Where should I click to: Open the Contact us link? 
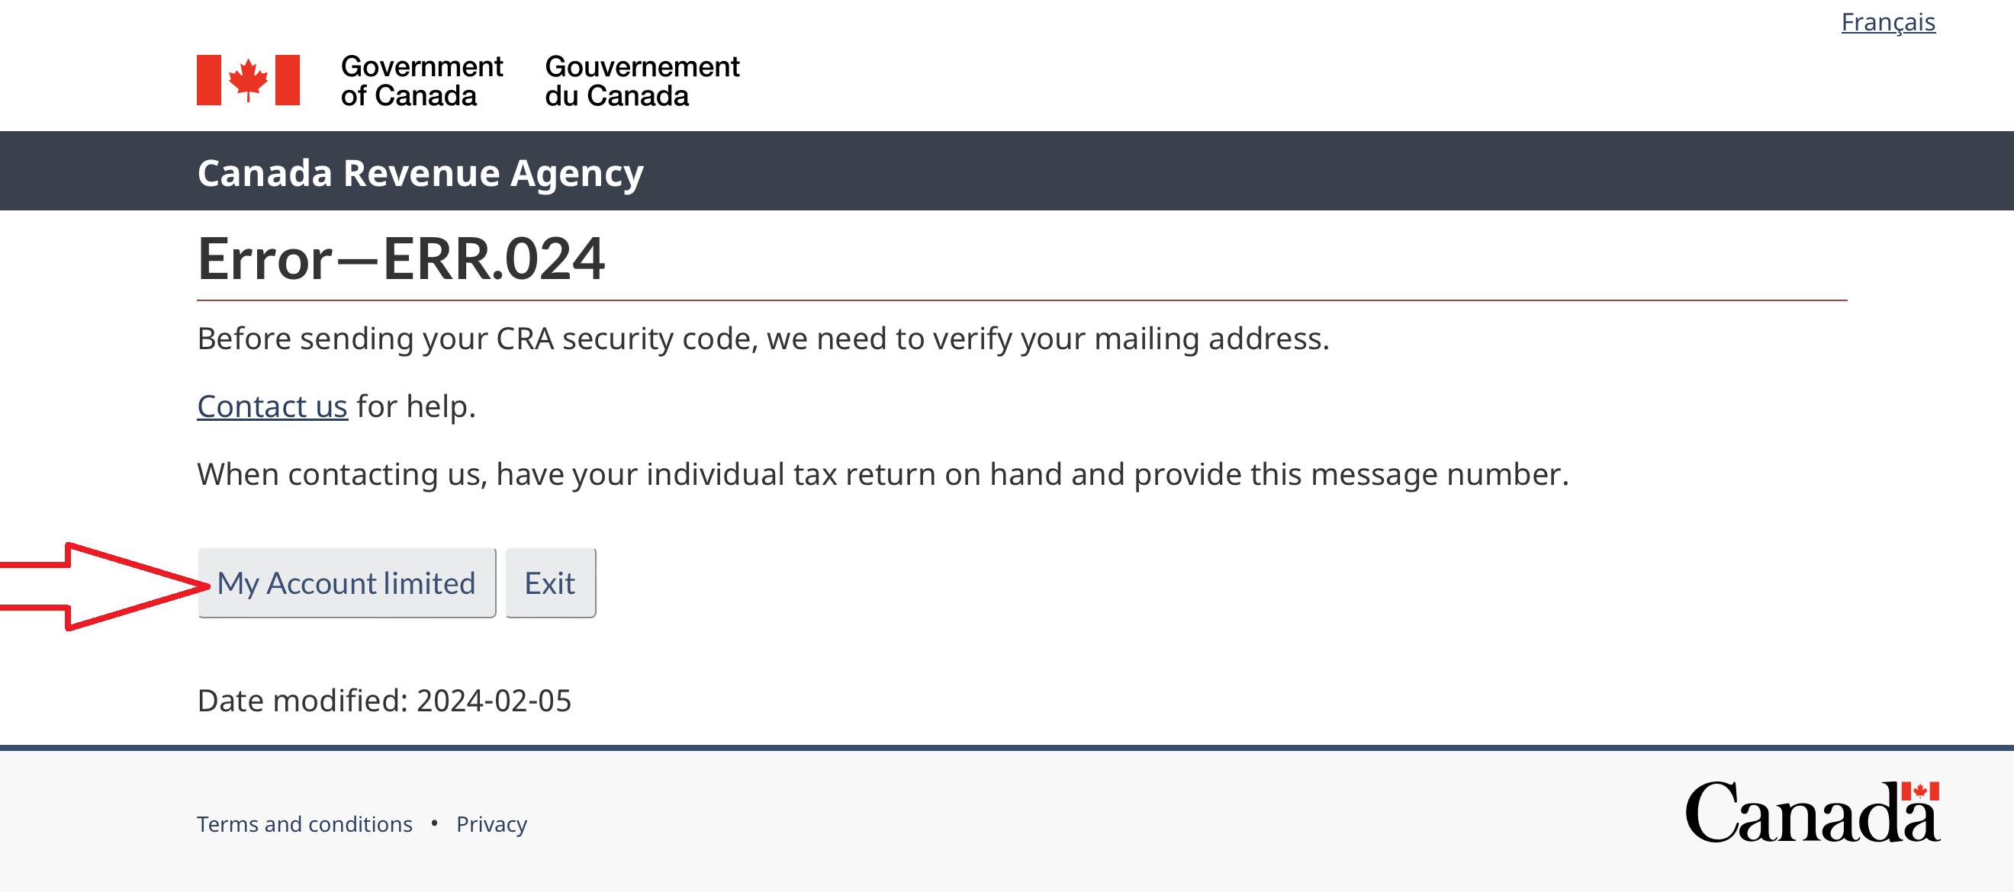pyautogui.click(x=272, y=406)
